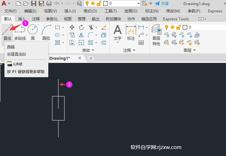Add a new drawing tab with plus button

tap(91, 58)
